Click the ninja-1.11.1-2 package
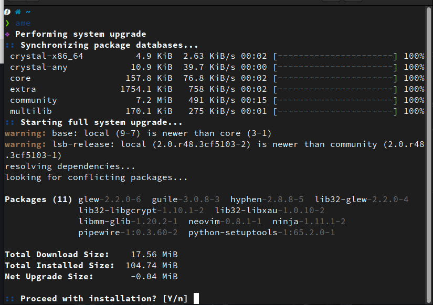Viewport: 433px width, 305px height. pos(309,222)
